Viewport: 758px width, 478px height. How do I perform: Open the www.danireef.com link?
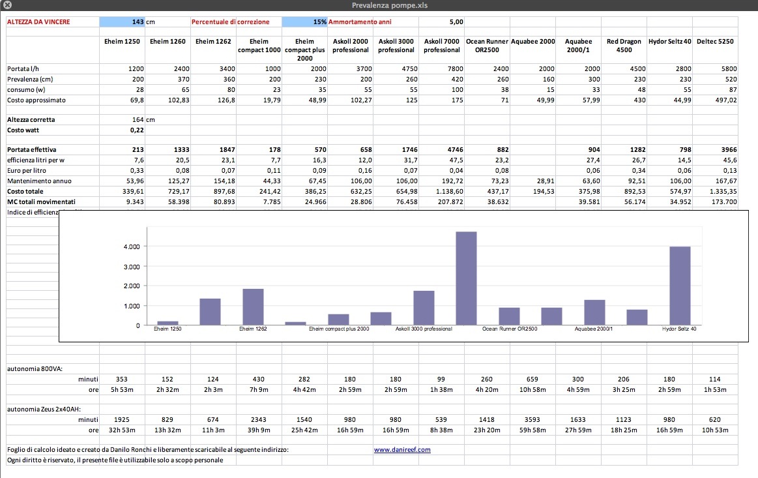click(x=402, y=449)
